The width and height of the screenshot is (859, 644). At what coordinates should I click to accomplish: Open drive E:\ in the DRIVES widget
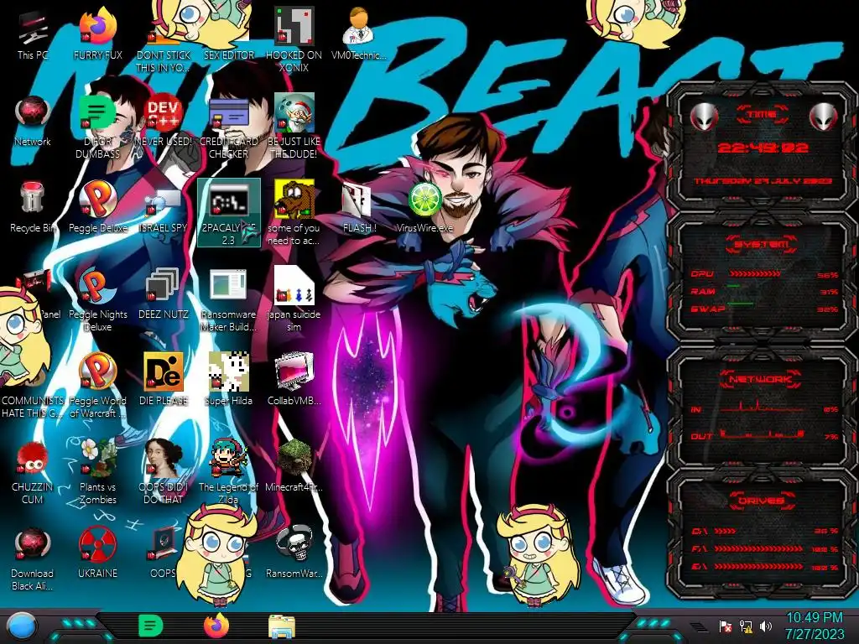point(765,566)
